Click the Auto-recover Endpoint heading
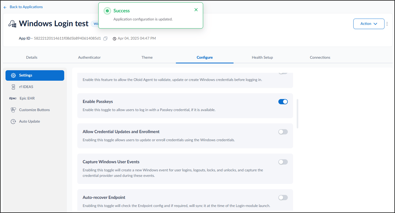 [x=104, y=197]
